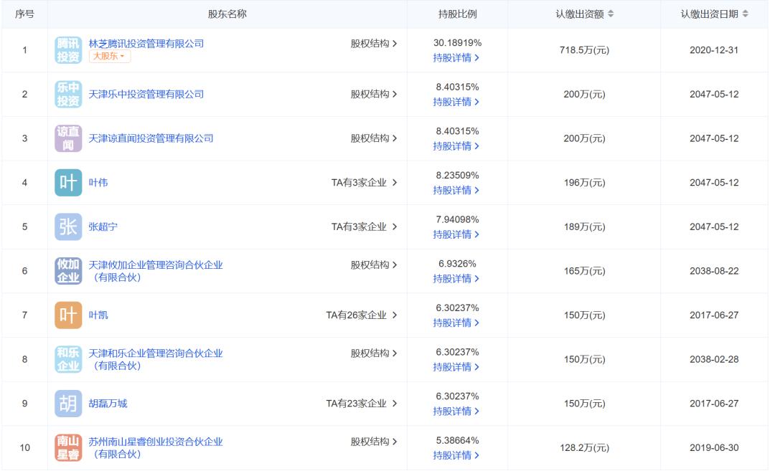Screen dimensions: 775x476
Task: Expand 股权结构 for 林芝腾讯投资管理有限公司
Action: click(x=373, y=44)
